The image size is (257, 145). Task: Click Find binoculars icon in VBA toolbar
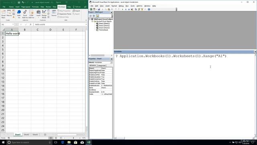(x=112, y=9)
